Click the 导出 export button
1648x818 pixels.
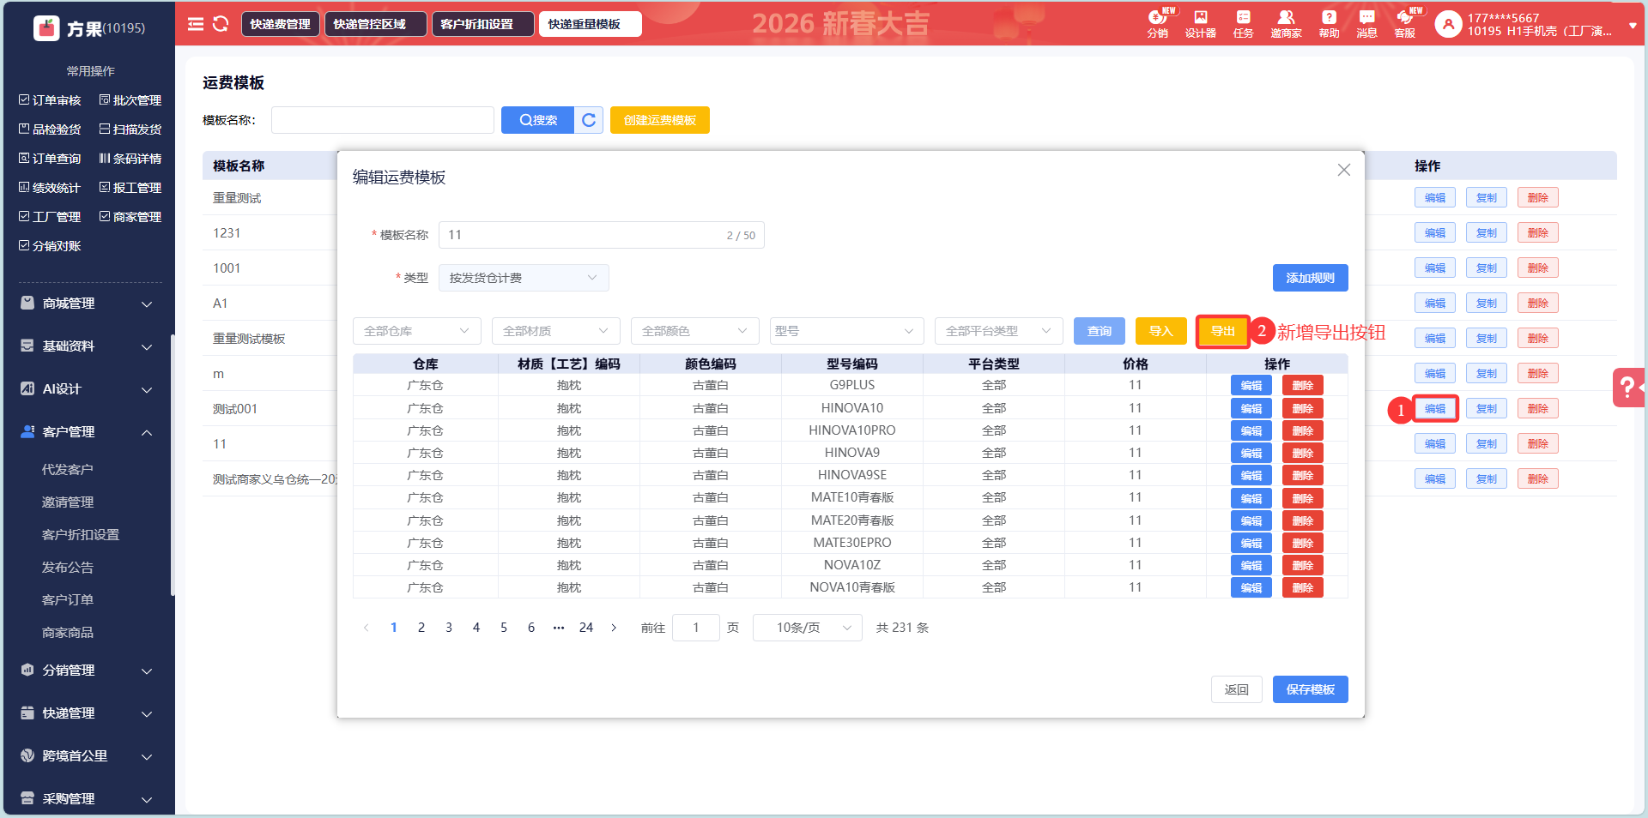[x=1222, y=331]
